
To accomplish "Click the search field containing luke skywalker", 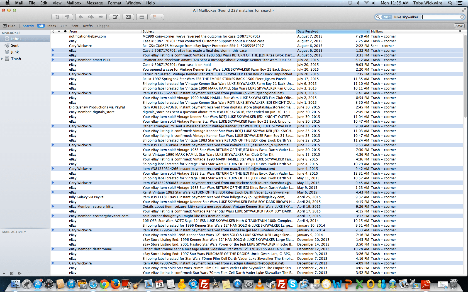I will (x=420, y=17).
